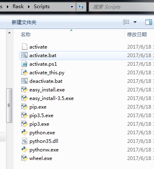This screenshot has width=154, height=169.
Task: Select the python.exe file name
Action: pyautogui.click(x=42, y=133)
